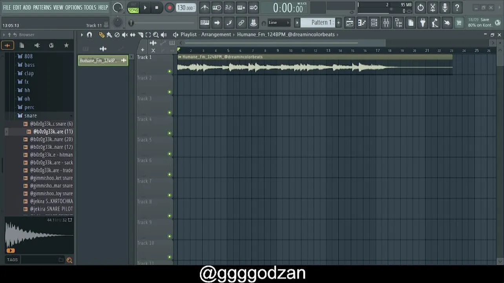
Task: Play the sample preview button
Action: click(10, 250)
